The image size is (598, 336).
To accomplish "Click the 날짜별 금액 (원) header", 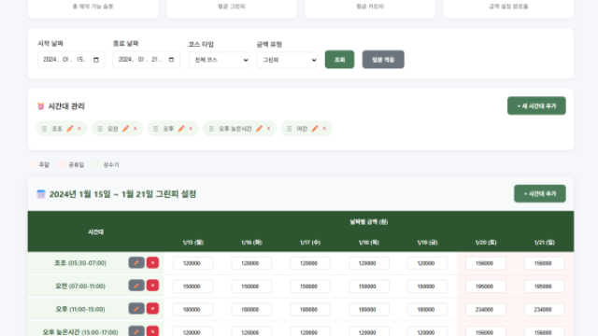I will pos(369,222).
